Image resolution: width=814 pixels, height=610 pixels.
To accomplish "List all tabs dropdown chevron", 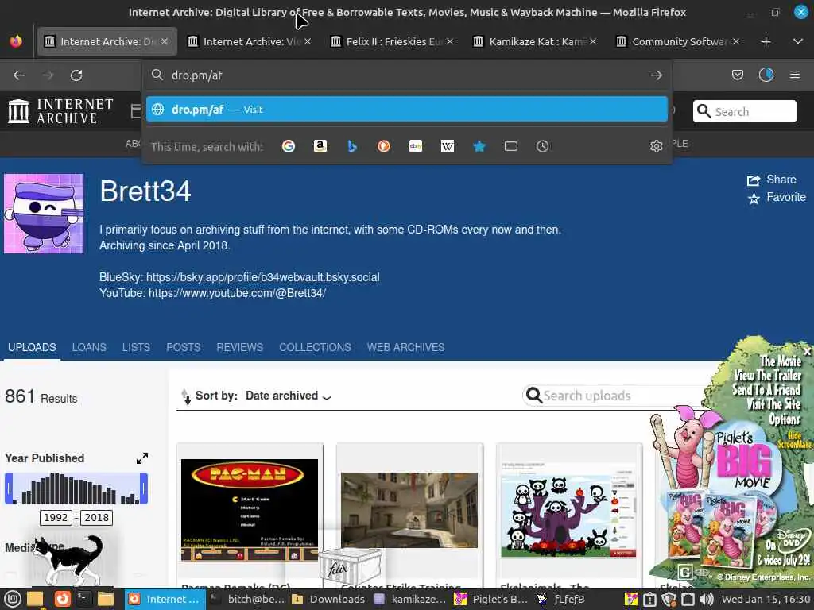I will pyautogui.click(x=798, y=41).
